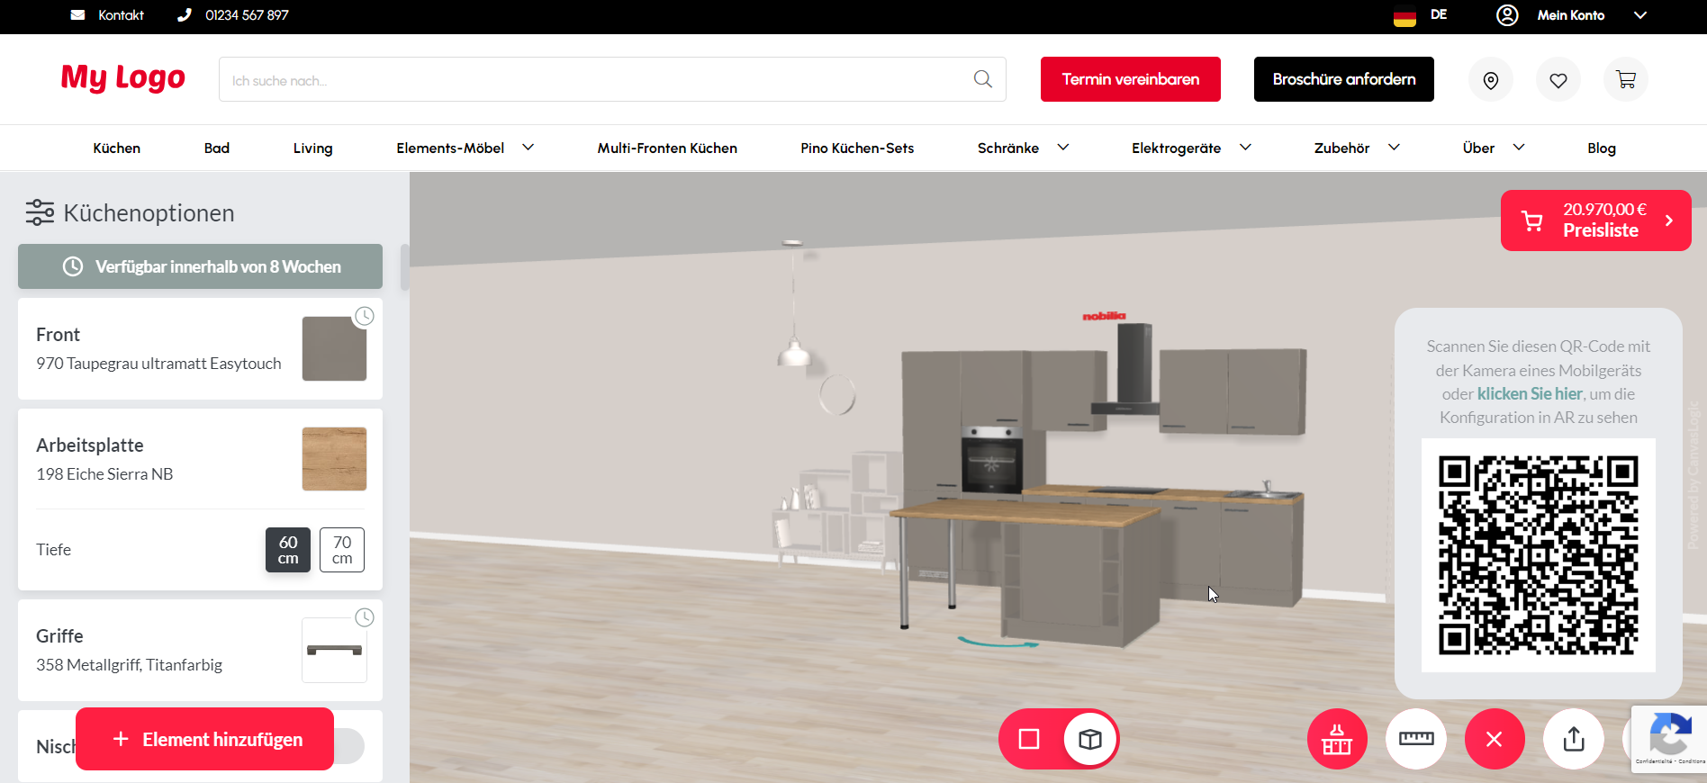The height and width of the screenshot is (783, 1707).
Task: Click the search magnifier icon
Action: pos(983,79)
